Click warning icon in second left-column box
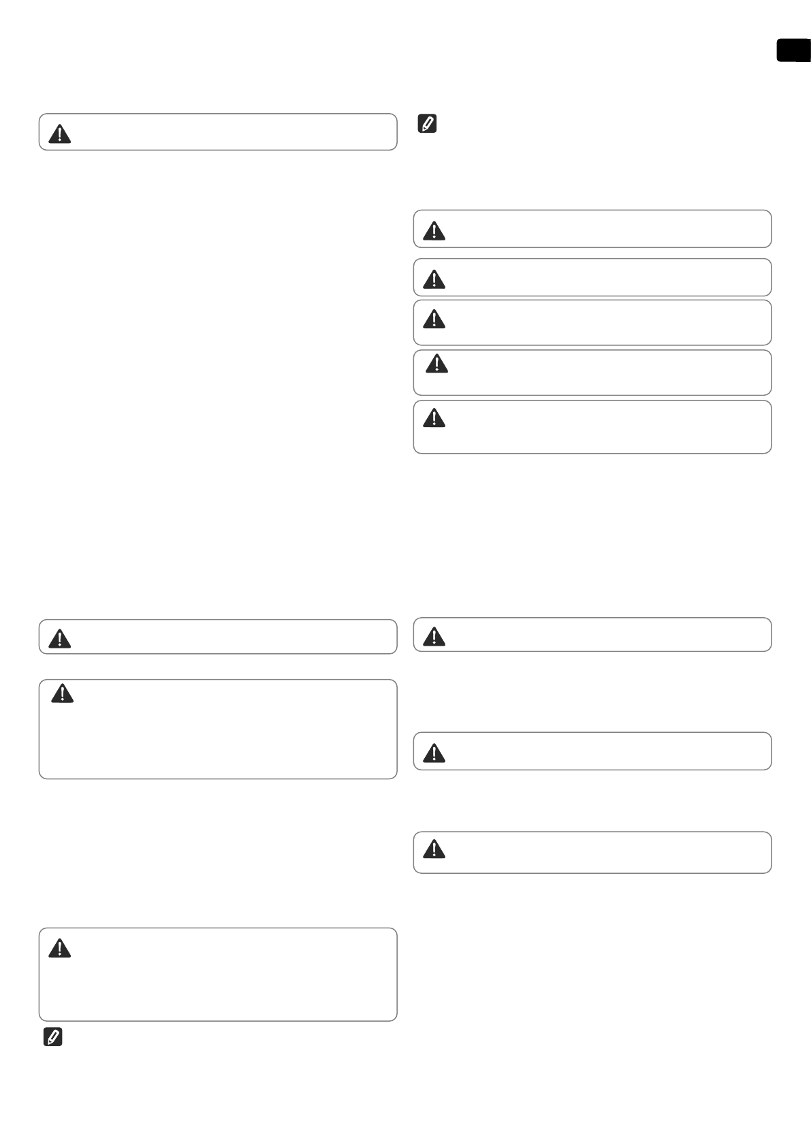811x1147 pixels. point(60,638)
